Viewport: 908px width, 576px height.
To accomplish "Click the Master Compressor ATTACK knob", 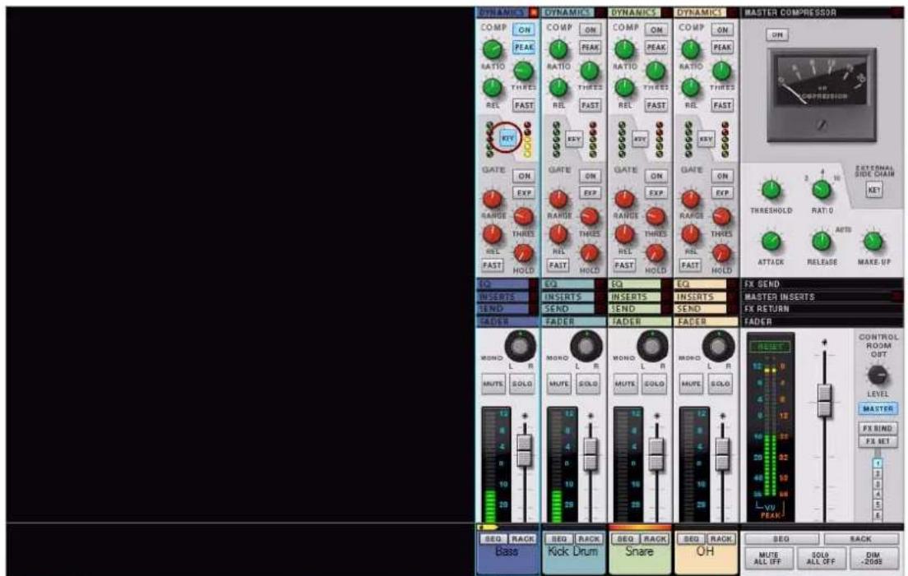I will click(x=771, y=241).
